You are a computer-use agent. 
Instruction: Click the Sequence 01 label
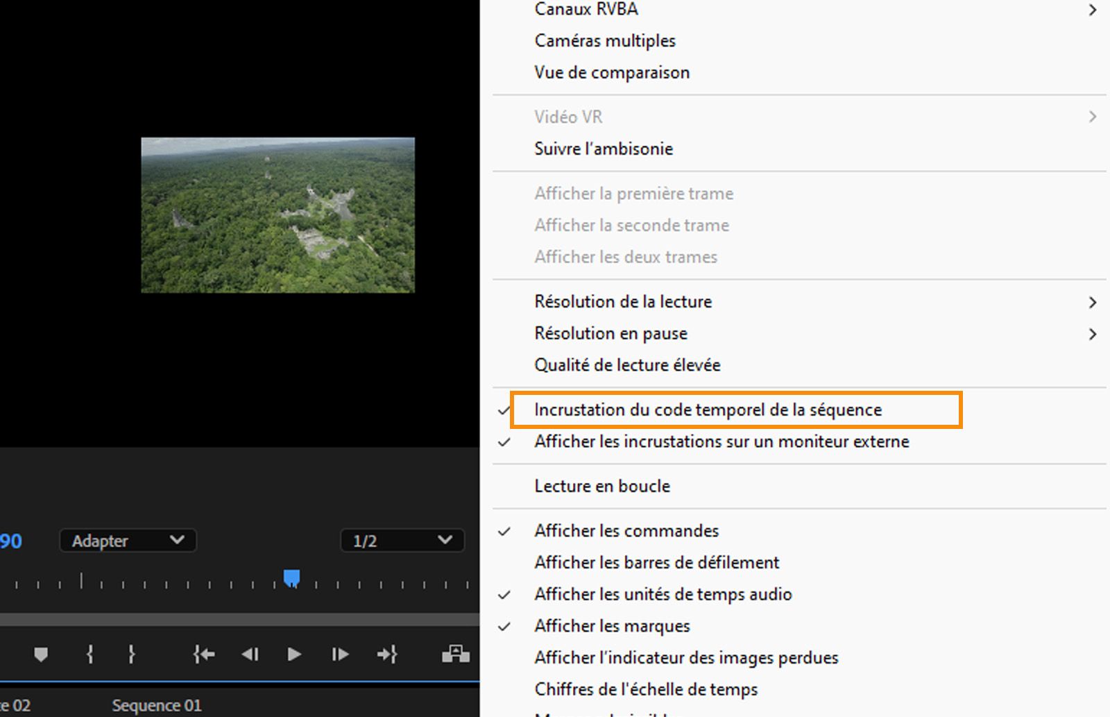(156, 705)
